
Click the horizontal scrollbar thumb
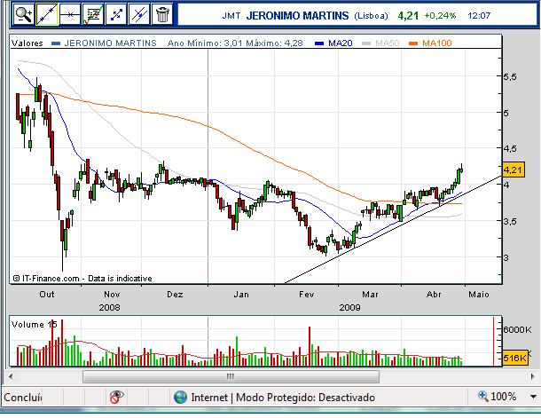[231, 376]
